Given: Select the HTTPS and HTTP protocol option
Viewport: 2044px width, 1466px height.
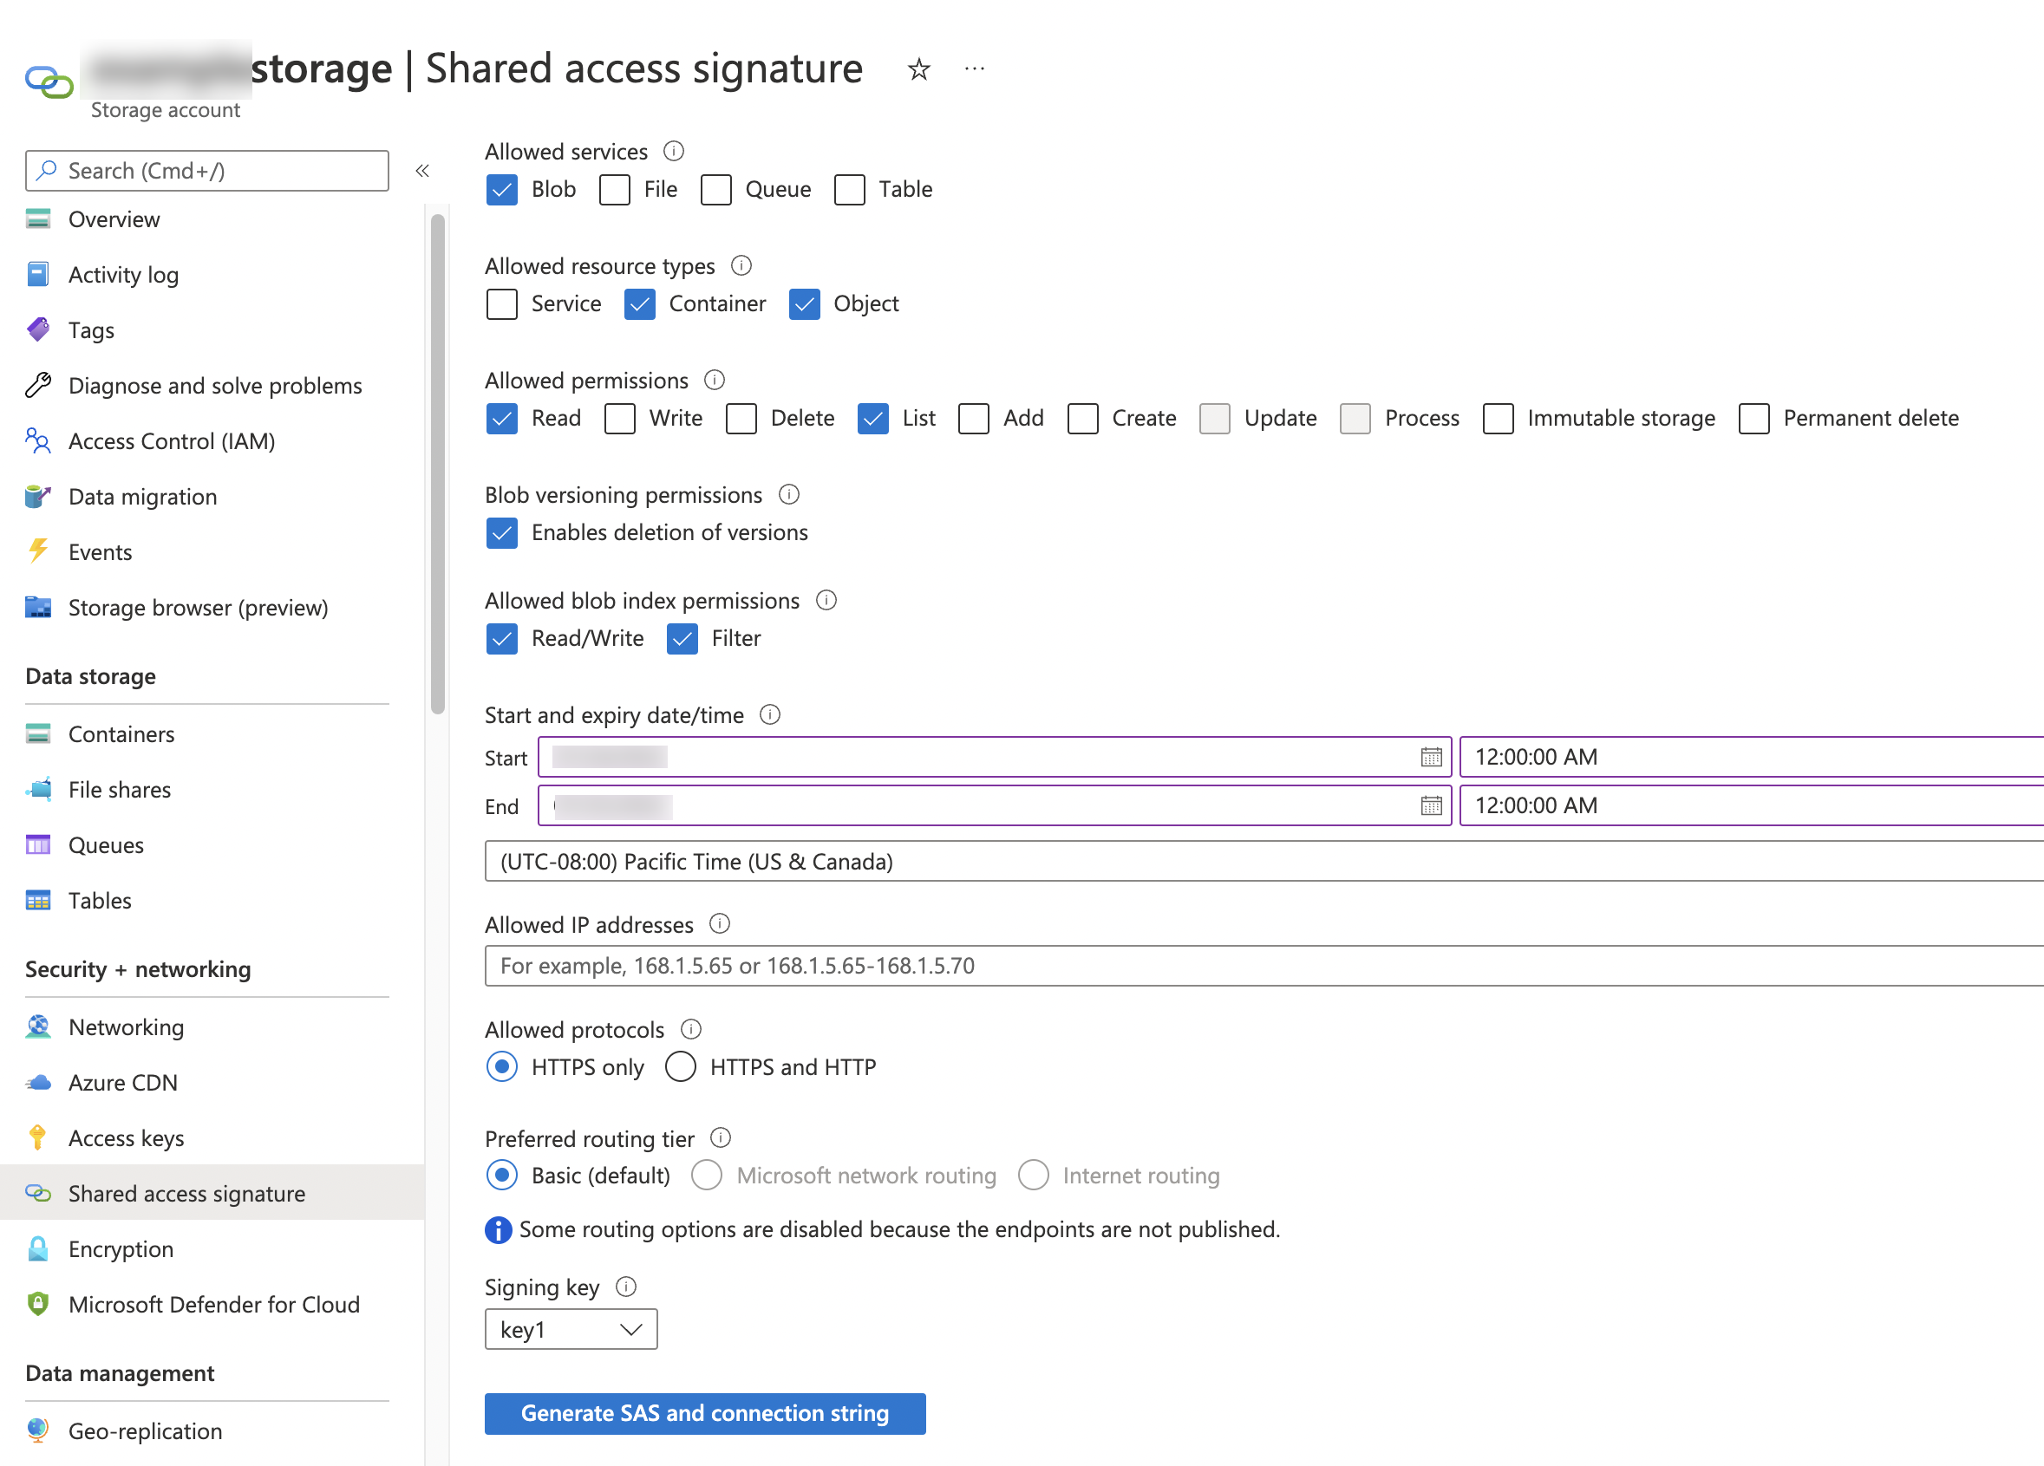Looking at the screenshot, I should pyautogui.click(x=682, y=1067).
